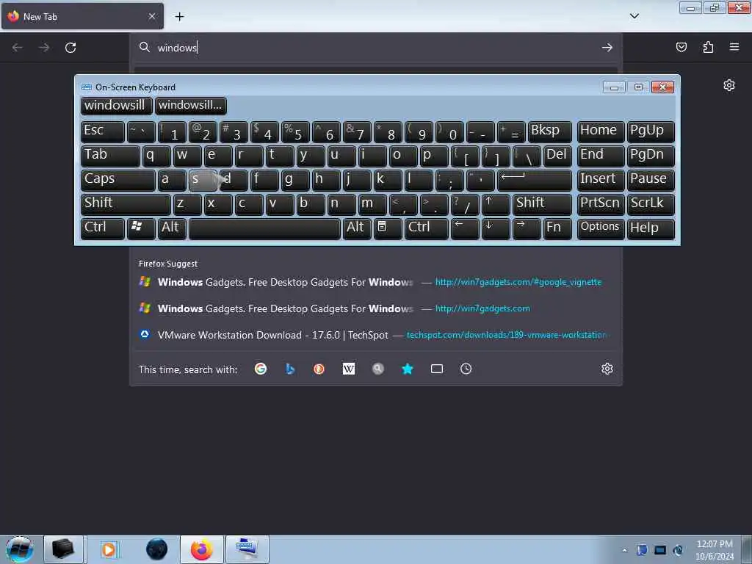Reload the current page
752x564 pixels.
[70, 48]
